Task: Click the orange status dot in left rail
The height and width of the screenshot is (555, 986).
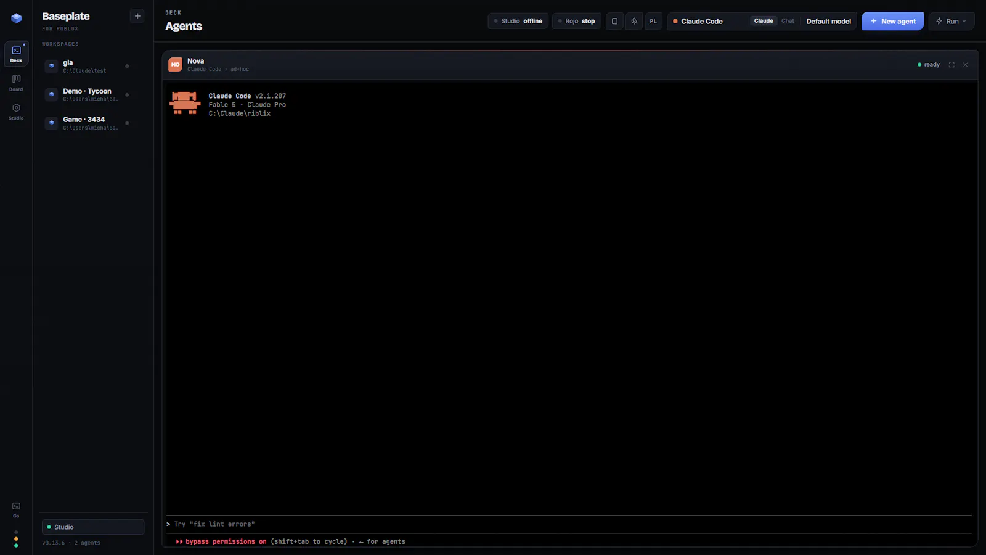Action: [16, 539]
